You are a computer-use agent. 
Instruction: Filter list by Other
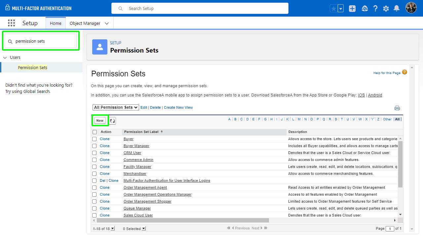click(x=387, y=119)
